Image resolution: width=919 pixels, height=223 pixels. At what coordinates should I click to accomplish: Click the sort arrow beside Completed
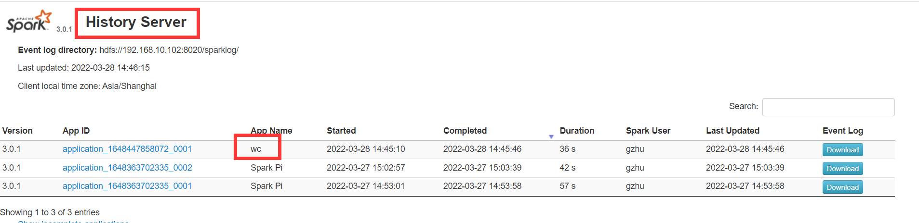pyautogui.click(x=551, y=137)
